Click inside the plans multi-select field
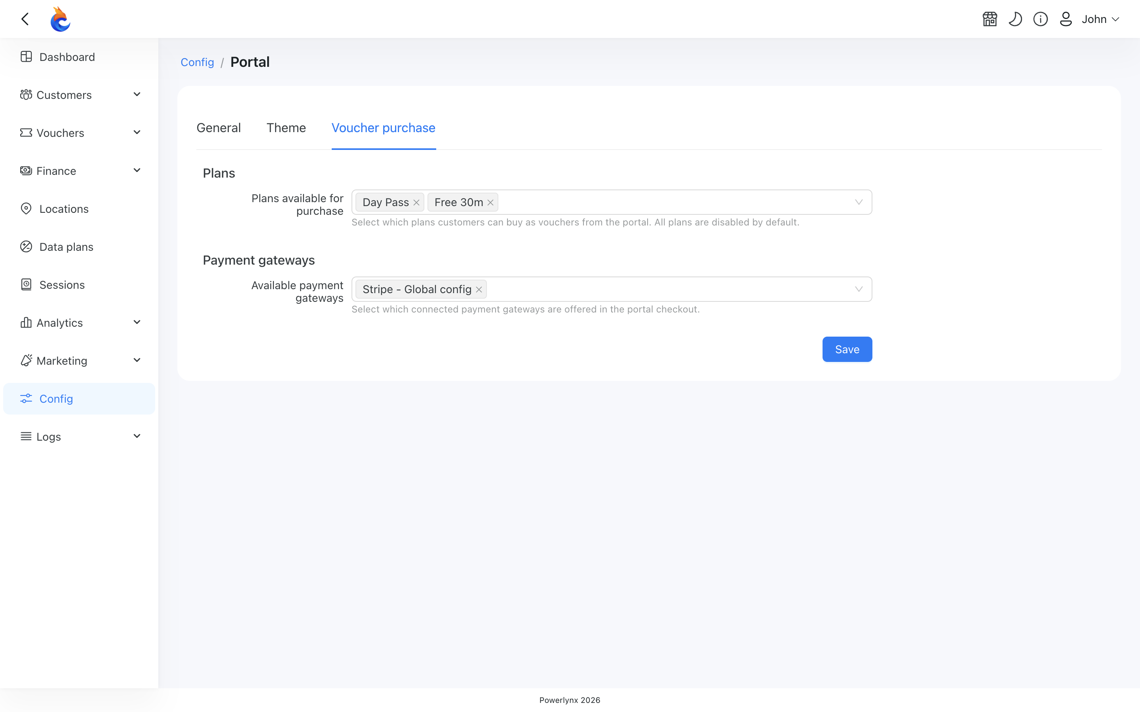The width and height of the screenshot is (1140, 712). [x=612, y=202]
